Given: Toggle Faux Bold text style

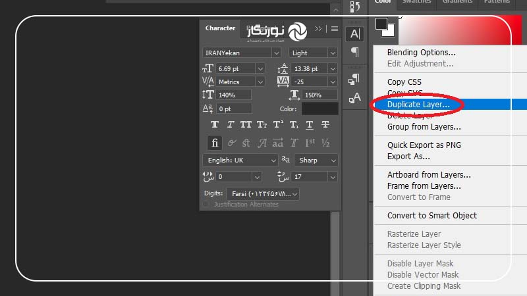Looking at the screenshot, I should (215, 125).
